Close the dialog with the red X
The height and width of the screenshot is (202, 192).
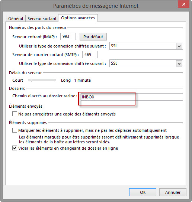183,4
